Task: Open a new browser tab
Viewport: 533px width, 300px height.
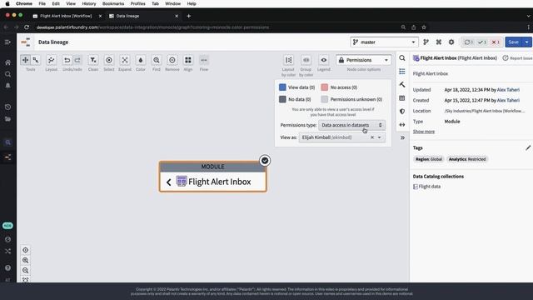Action: click(189, 16)
